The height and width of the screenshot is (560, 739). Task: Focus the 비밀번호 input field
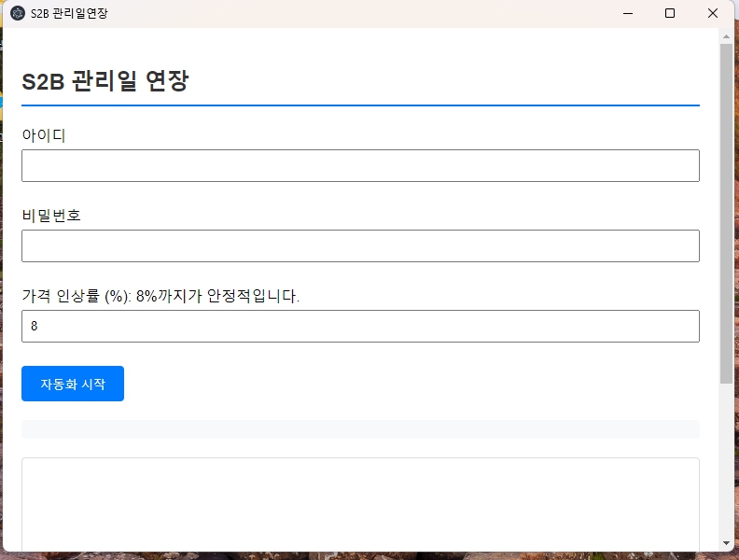point(360,246)
